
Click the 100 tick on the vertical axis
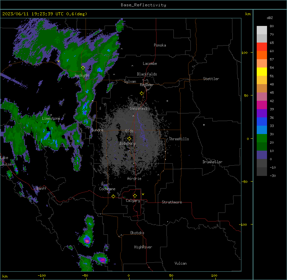[x=244, y=53]
